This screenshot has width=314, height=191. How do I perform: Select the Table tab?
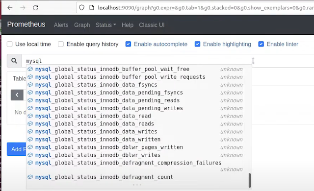(20, 78)
